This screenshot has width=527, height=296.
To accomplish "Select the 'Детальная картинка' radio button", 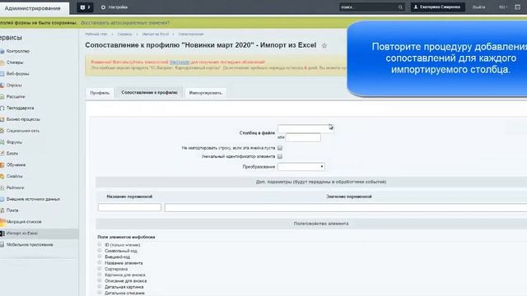I will [x=100, y=287].
